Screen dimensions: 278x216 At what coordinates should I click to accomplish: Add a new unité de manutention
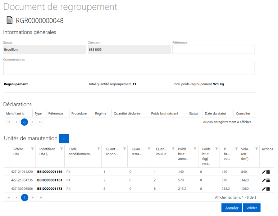(x=64, y=139)
